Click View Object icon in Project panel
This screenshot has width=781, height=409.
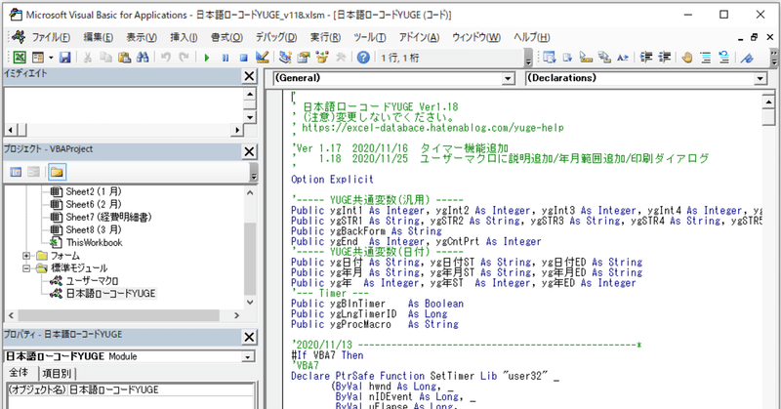tap(34, 172)
